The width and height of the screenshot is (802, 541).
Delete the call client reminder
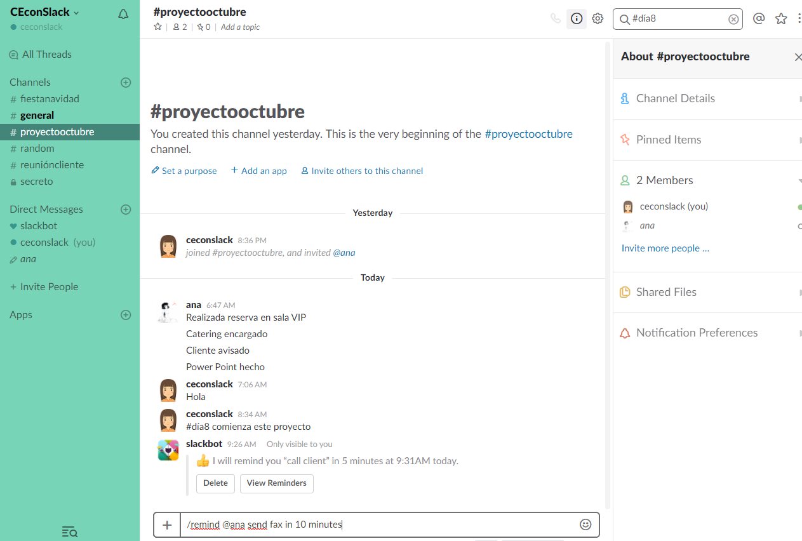215,483
